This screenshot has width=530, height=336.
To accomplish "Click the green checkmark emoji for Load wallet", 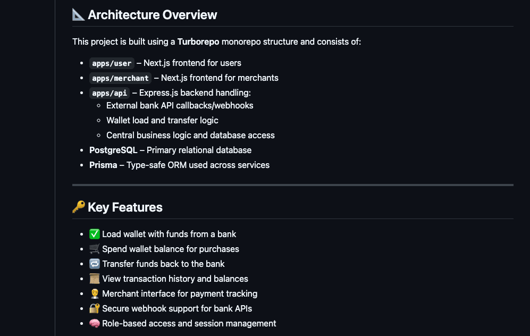I will tap(95, 234).
